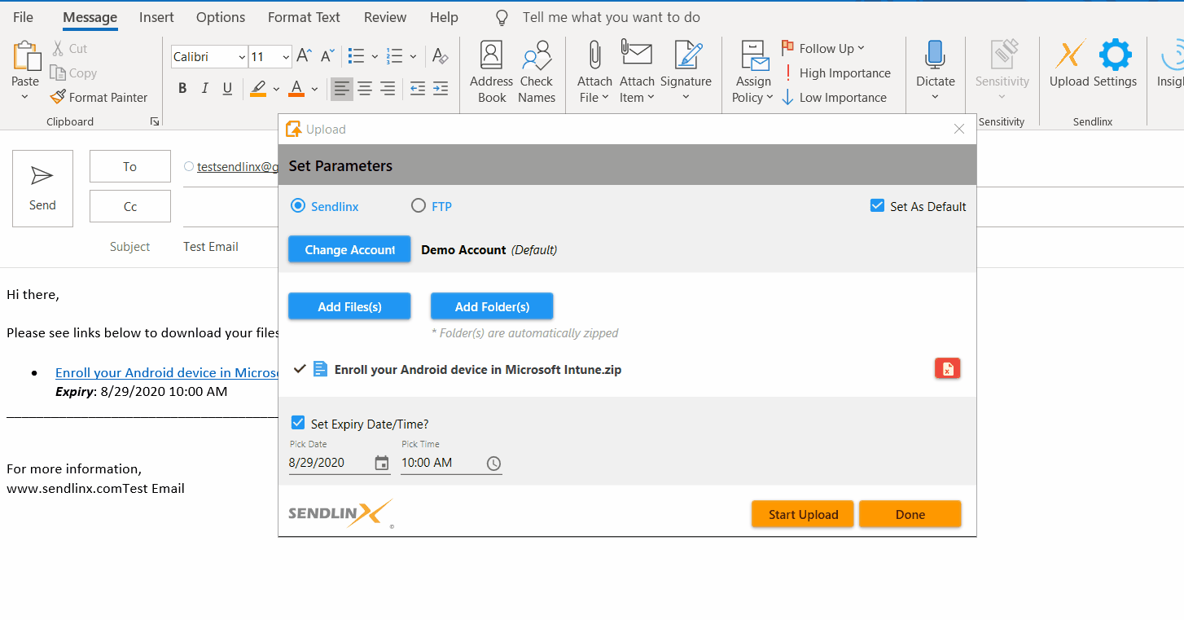Remove the zip file with the red delete icon
This screenshot has width=1184, height=620.
(x=948, y=369)
